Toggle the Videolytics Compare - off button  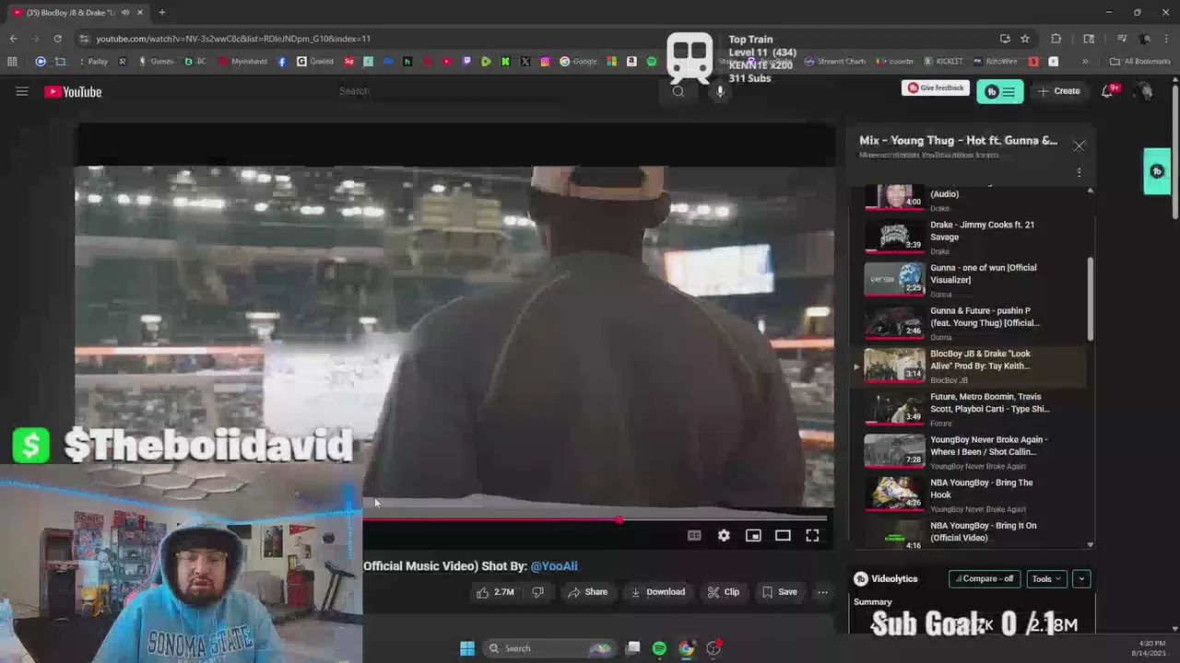[985, 578]
